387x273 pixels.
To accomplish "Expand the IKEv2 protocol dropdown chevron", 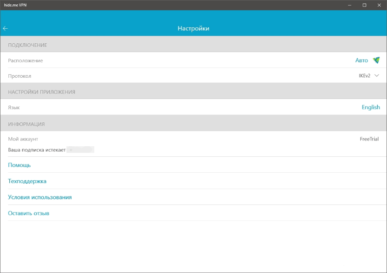I will pos(377,76).
